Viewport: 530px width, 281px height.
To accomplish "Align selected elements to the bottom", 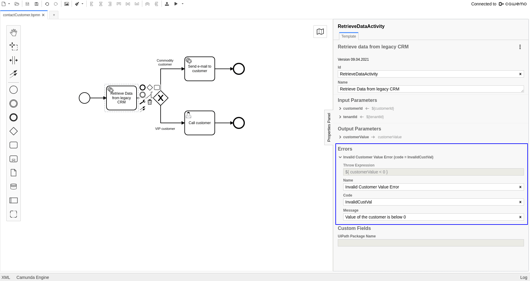I will click(x=137, y=4).
